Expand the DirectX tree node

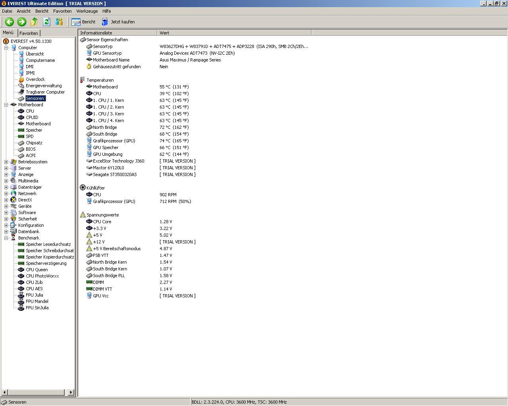tap(6, 200)
